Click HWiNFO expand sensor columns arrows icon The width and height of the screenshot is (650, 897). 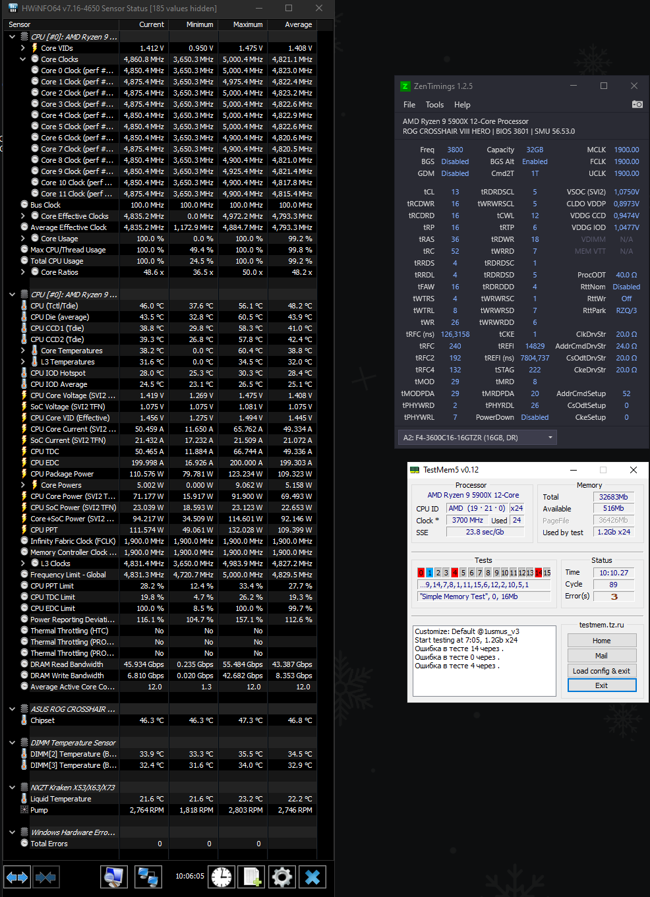[x=17, y=877]
